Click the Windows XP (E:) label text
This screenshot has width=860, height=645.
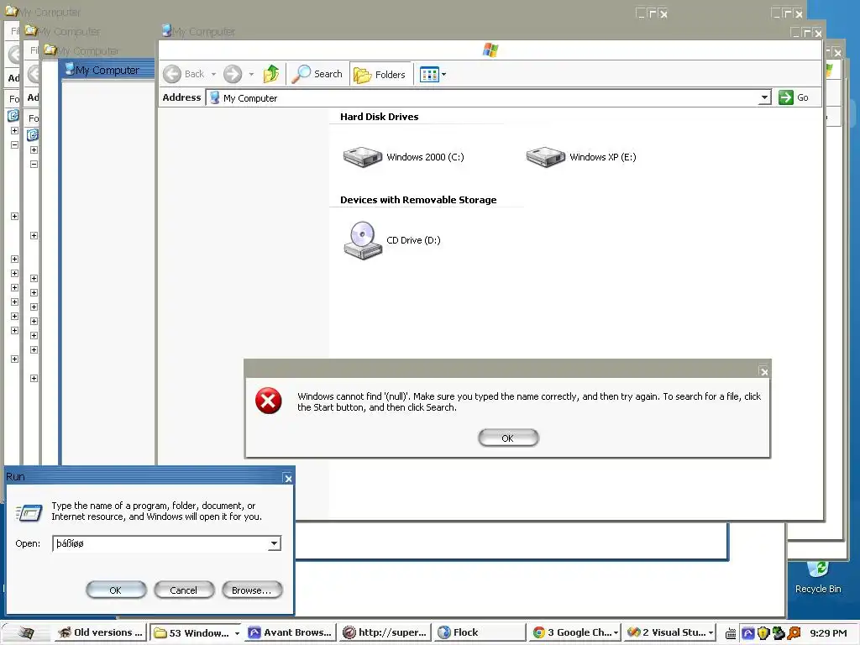click(603, 157)
